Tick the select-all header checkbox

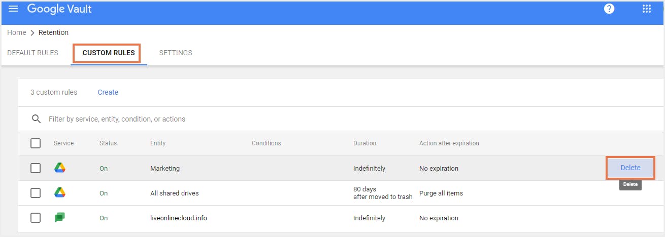point(36,143)
